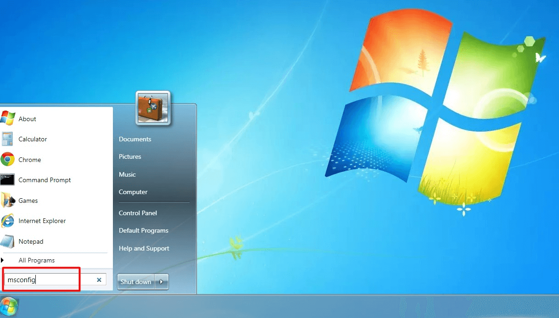The image size is (559, 318).
Task: Select the Notepad text label
Action: coord(31,241)
